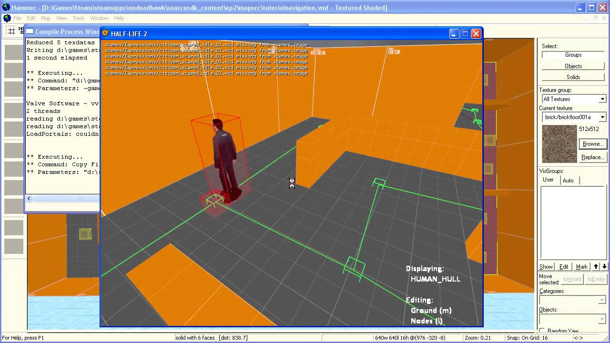Minimize the Hammer main window
The image size is (610, 343).
click(580, 8)
